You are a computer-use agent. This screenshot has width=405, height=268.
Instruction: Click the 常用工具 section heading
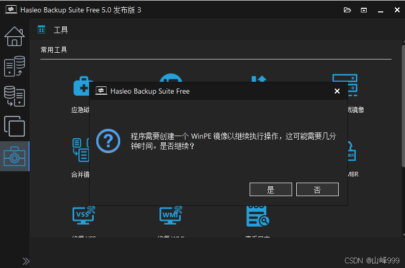(54, 50)
